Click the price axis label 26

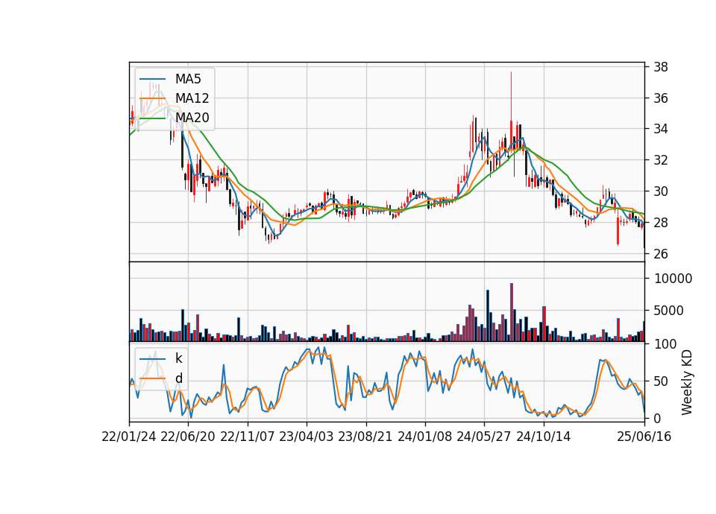click(661, 253)
